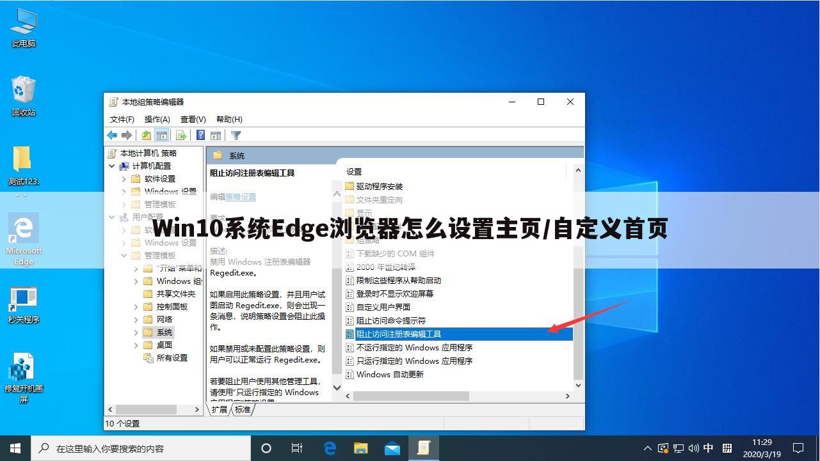Select 不运行指定的 Windows 应用程序
Viewport: 820px width, 461px height.
pyautogui.click(x=414, y=347)
